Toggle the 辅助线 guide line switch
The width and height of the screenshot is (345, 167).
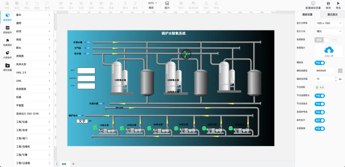tap(320, 63)
